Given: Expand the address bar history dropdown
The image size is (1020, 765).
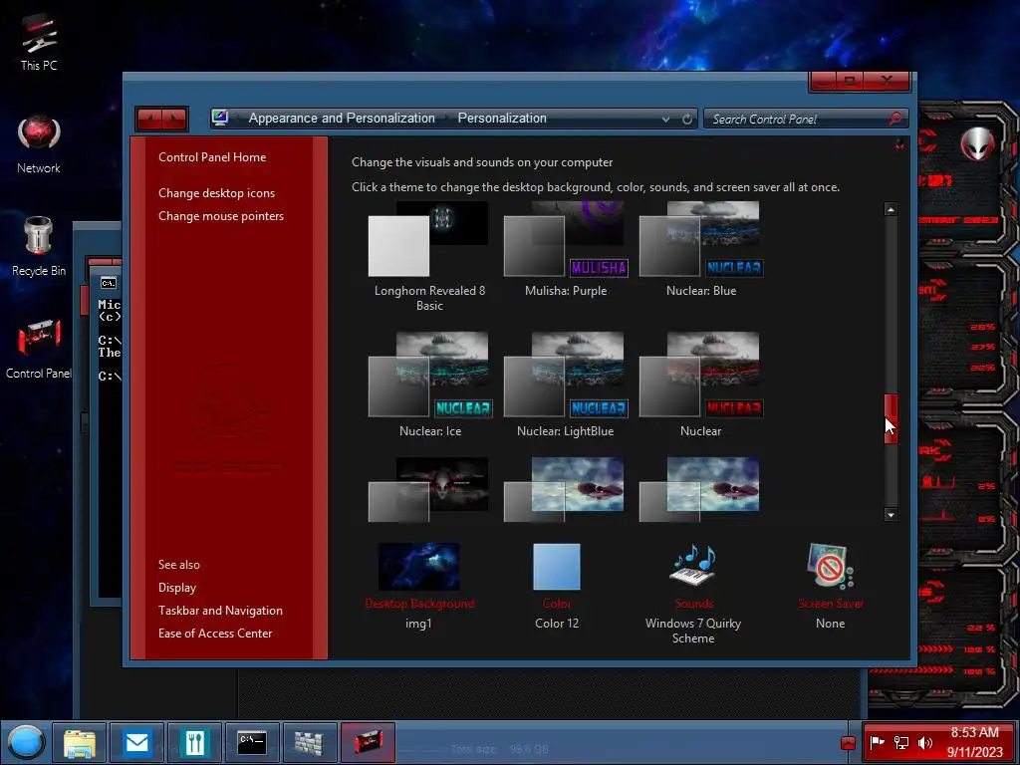Looking at the screenshot, I should click(665, 120).
